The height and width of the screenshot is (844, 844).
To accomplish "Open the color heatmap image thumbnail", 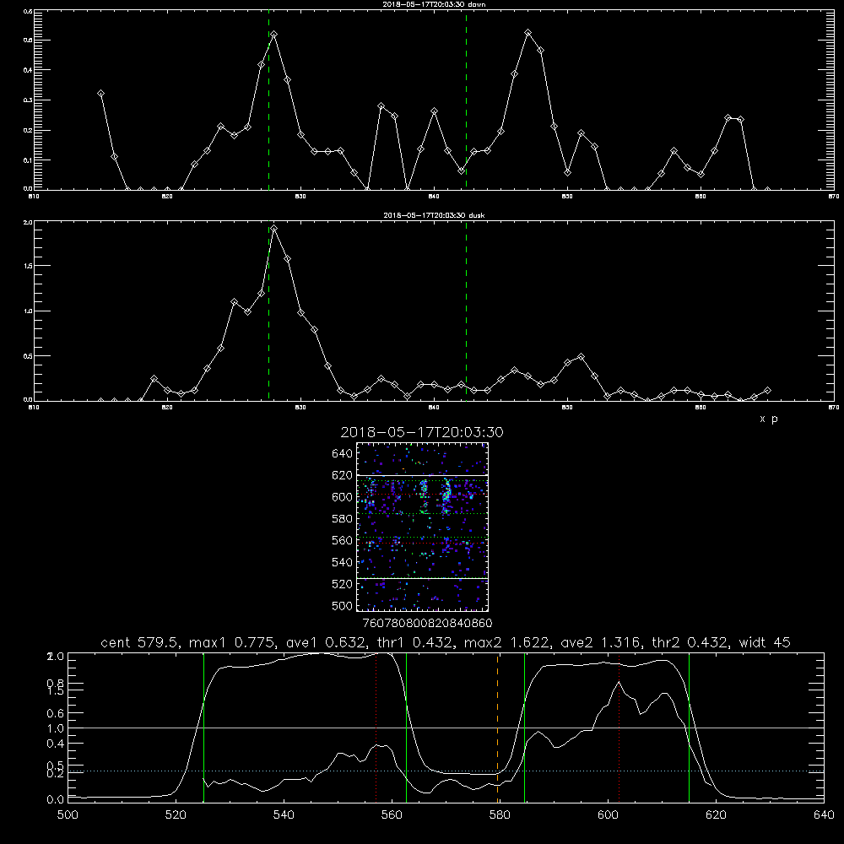I will coord(422,527).
